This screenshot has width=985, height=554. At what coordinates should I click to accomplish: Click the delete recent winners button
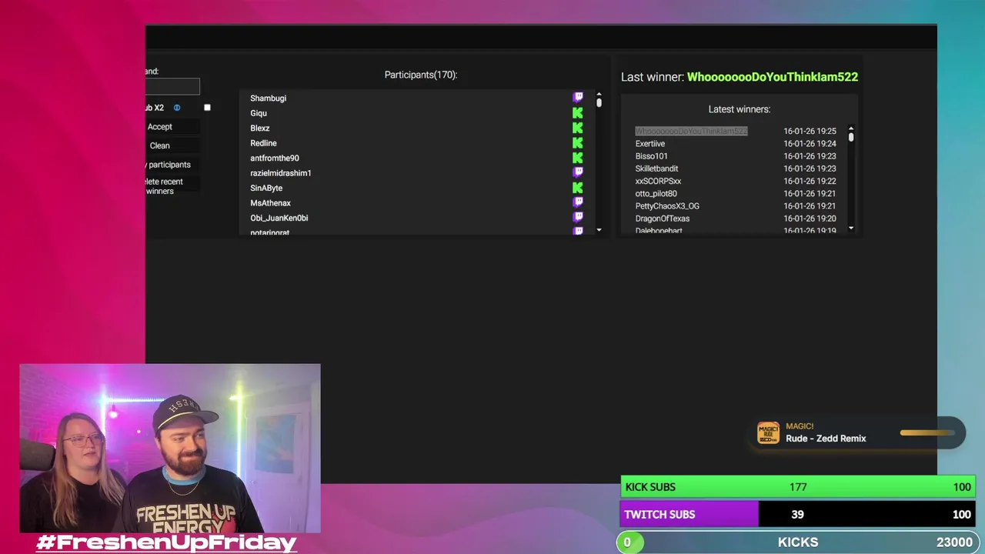(172, 186)
